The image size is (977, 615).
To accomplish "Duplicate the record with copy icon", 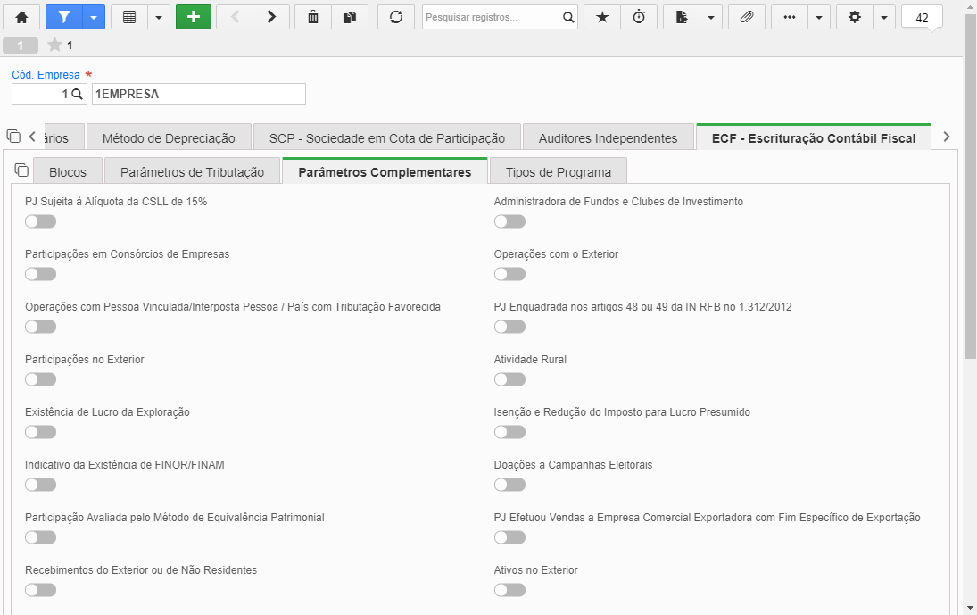I will click(x=350, y=17).
